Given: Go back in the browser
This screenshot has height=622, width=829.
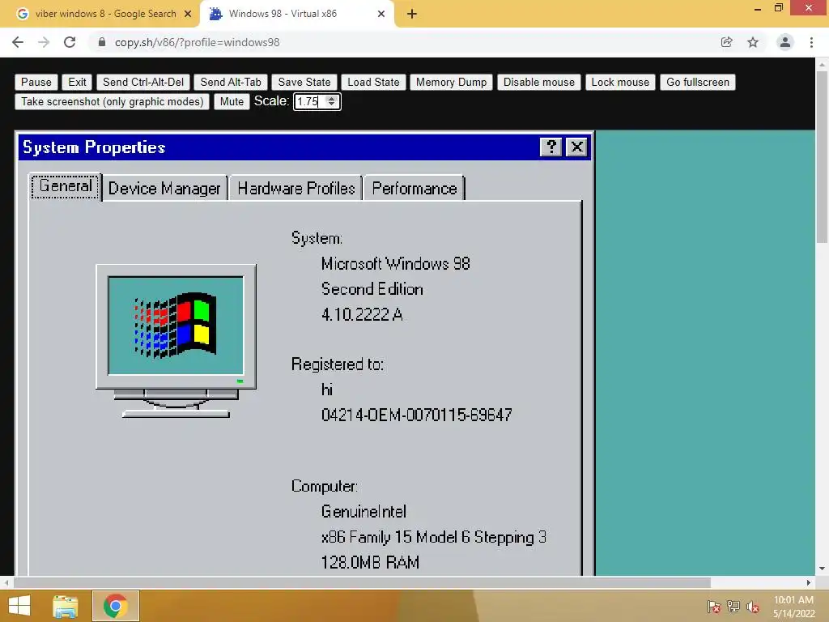Looking at the screenshot, I should [18, 42].
